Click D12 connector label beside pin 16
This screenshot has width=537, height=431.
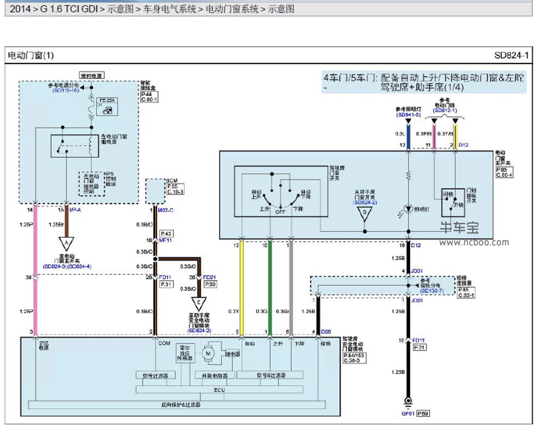pyautogui.click(x=416, y=245)
